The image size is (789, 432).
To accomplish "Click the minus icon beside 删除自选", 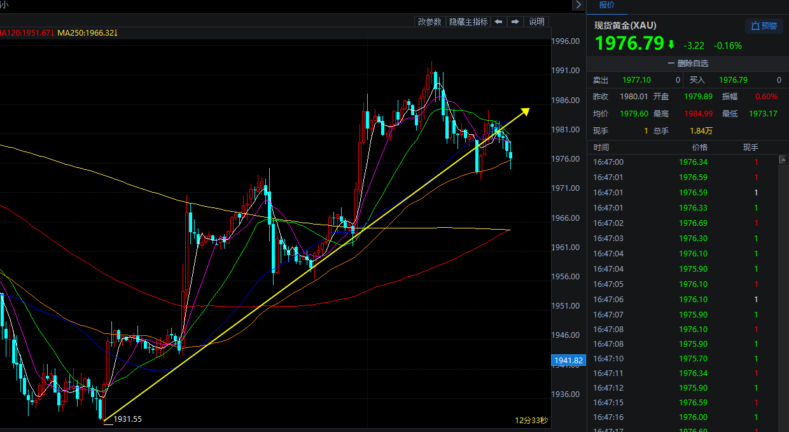I will (671, 64).
